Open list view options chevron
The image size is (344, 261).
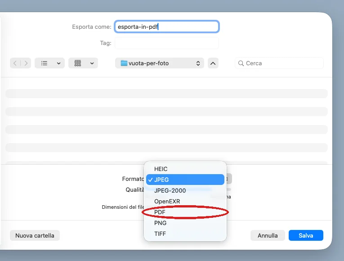click(x=58, y=63)
